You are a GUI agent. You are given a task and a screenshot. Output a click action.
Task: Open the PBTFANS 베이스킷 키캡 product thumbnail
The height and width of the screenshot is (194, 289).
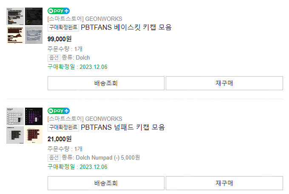[x=25, y=25]
